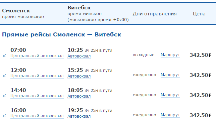
Task: View Маршрут for the 14:40 daily bus
Action: click(x=170, y=95)
